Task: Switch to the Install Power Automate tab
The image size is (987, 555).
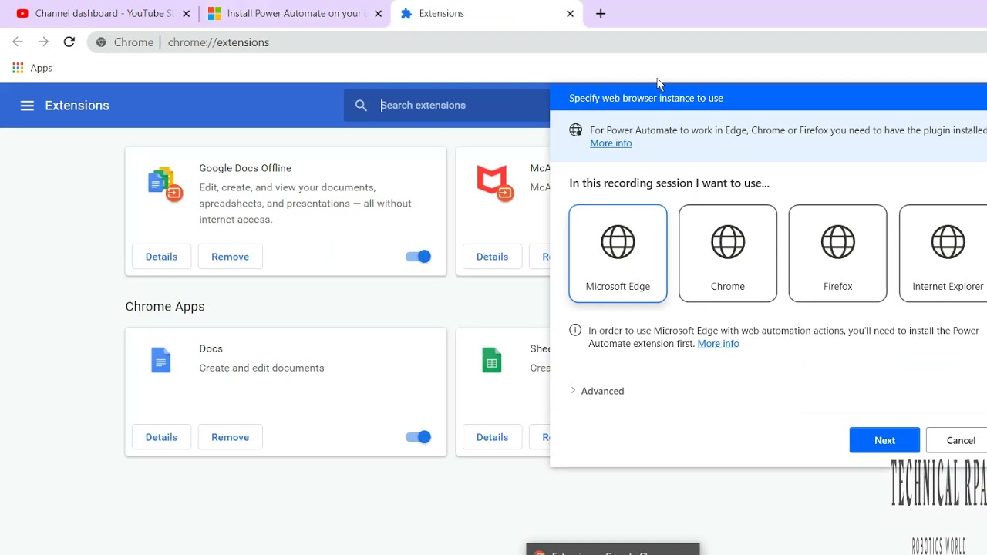Action: [295, 14]
